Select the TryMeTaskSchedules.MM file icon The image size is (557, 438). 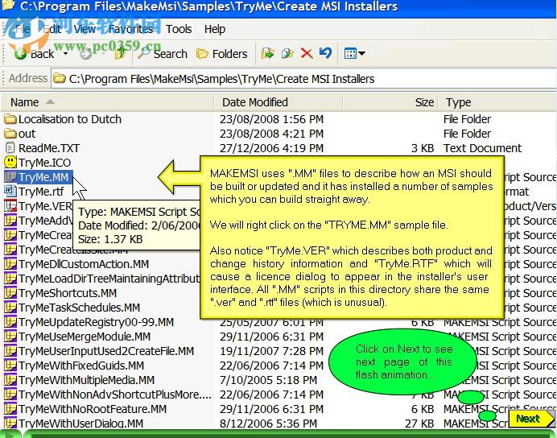10,308
